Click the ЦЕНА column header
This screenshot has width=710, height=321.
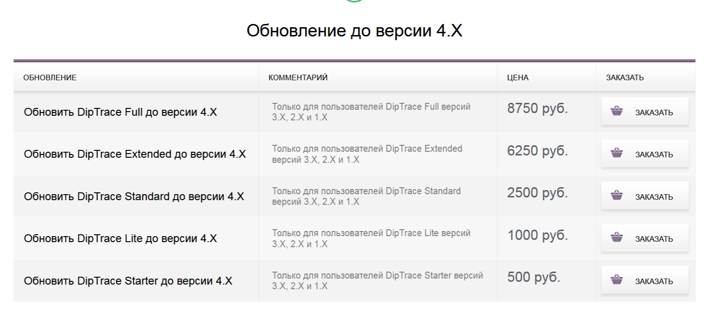click(518, 77)
